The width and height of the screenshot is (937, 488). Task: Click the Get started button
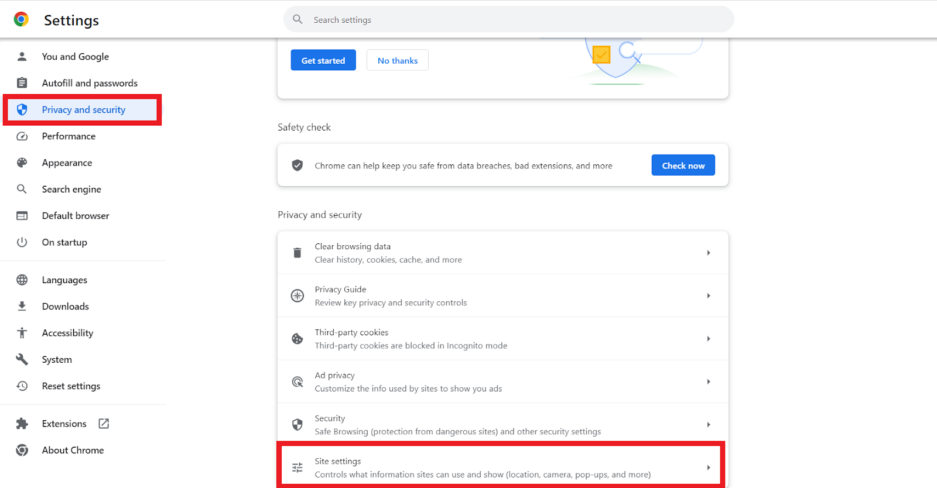tap(323, 60)
